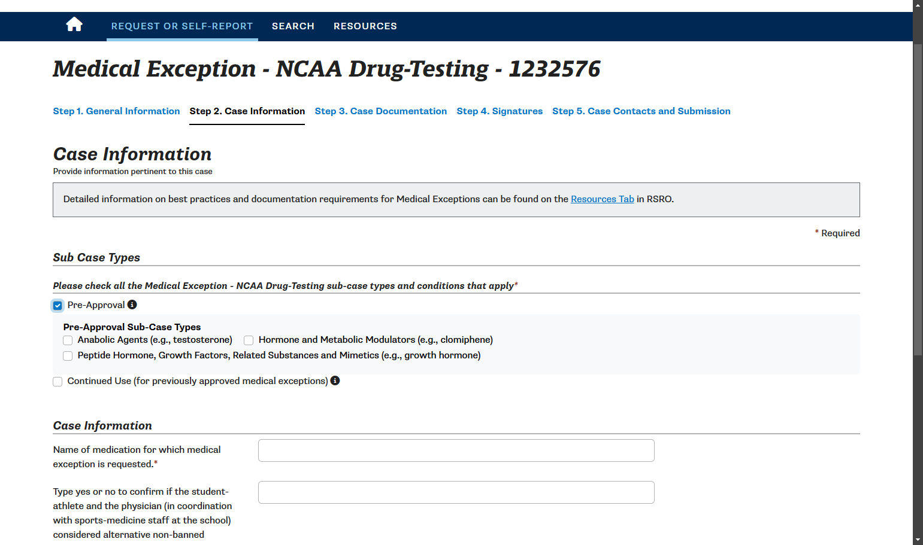Go to the home icon
The width and height of the screenshot is (923, 545).
74,25
